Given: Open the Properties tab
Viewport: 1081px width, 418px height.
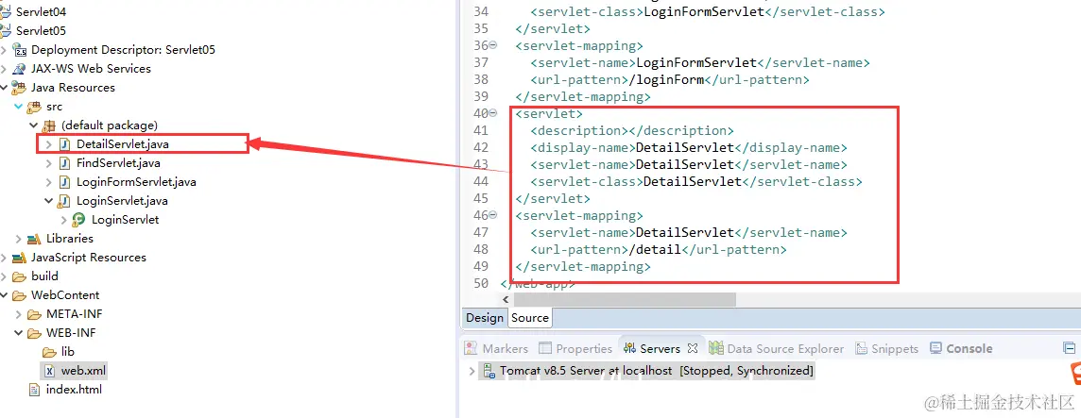Looking at the screenshot, I should (x=575, y=348).
